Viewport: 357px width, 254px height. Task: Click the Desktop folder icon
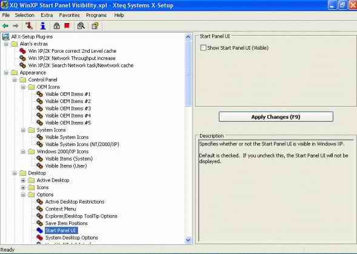23,173
